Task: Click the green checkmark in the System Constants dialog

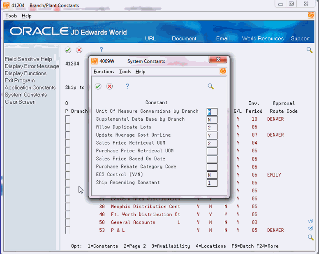Action: pos(98,86)
